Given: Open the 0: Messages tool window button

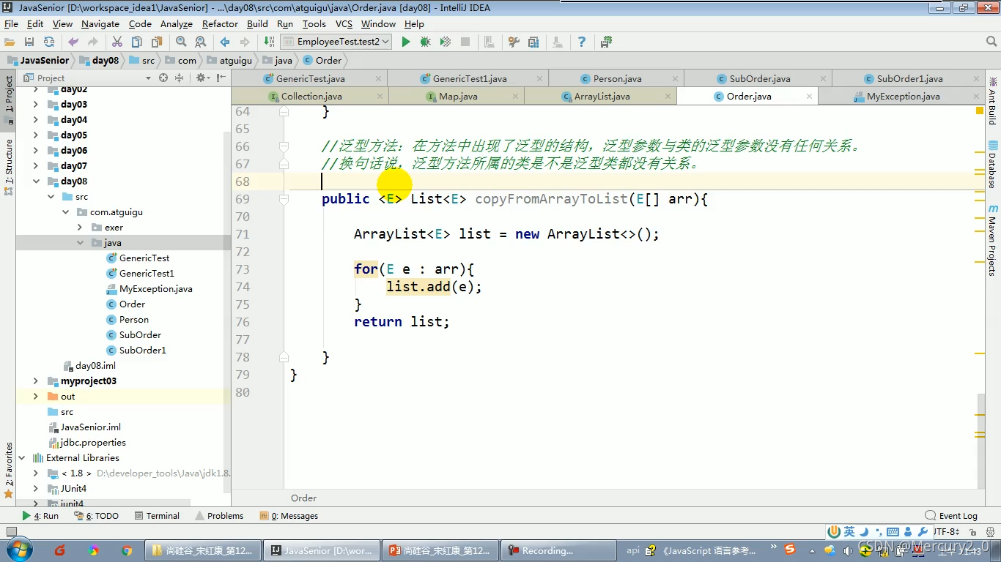Looking at the screenshot, I should 289,515.
